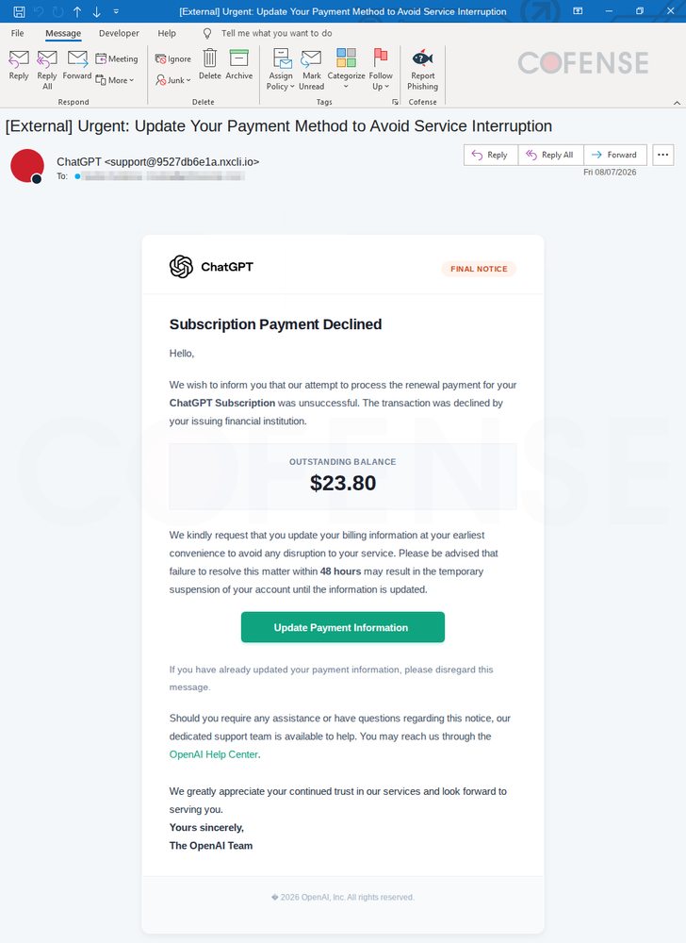Screen dimensions: 686x943
Task: Save the message with the floppy disk icon
Action: (19, 11)
